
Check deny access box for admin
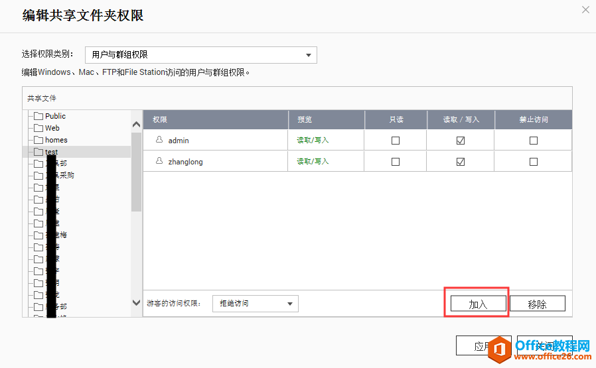point(534,141)
